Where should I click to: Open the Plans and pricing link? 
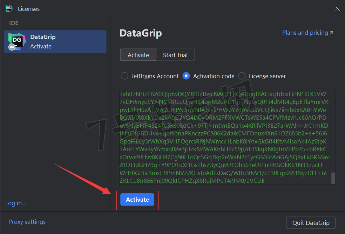[307, 33]
